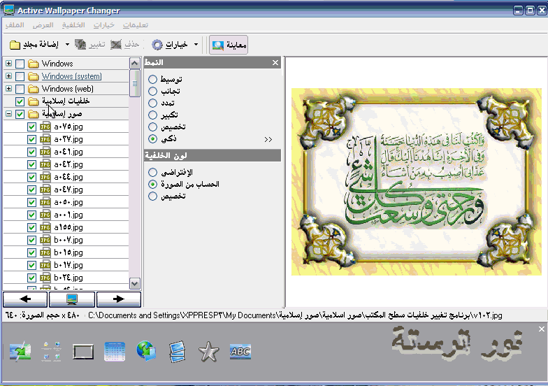Click the star favorites icon in bottom bar
The height and width of the screenshot is (386, 548).
208,352
